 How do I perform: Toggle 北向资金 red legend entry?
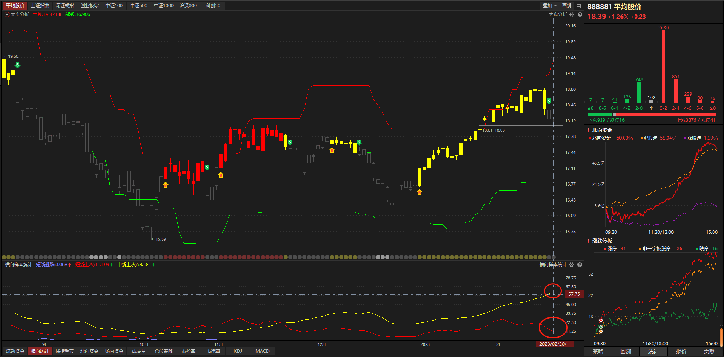[x=611, y=138]
